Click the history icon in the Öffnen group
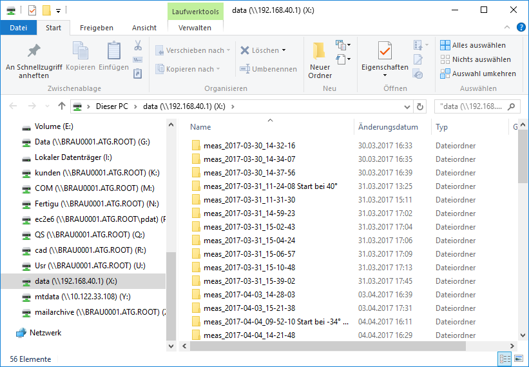 [418, 74]
